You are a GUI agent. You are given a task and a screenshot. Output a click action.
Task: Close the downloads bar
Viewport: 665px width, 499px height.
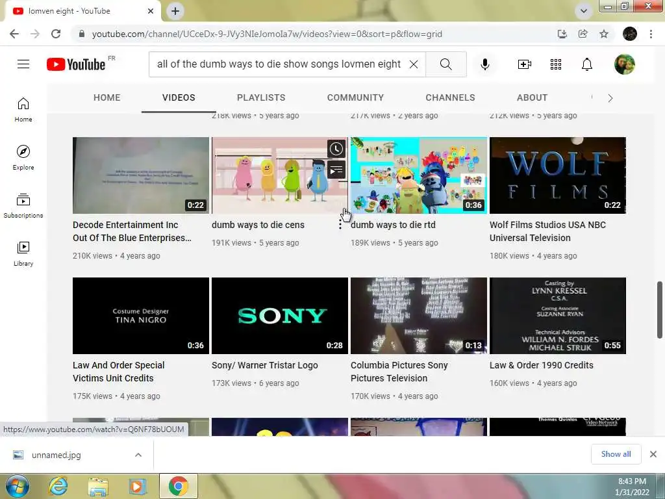[653, 454]
